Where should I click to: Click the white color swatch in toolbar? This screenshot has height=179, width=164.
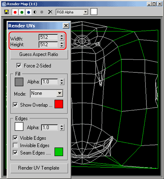94,12
